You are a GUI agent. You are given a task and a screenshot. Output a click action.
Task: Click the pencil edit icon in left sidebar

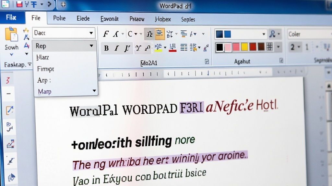(9, 110)
